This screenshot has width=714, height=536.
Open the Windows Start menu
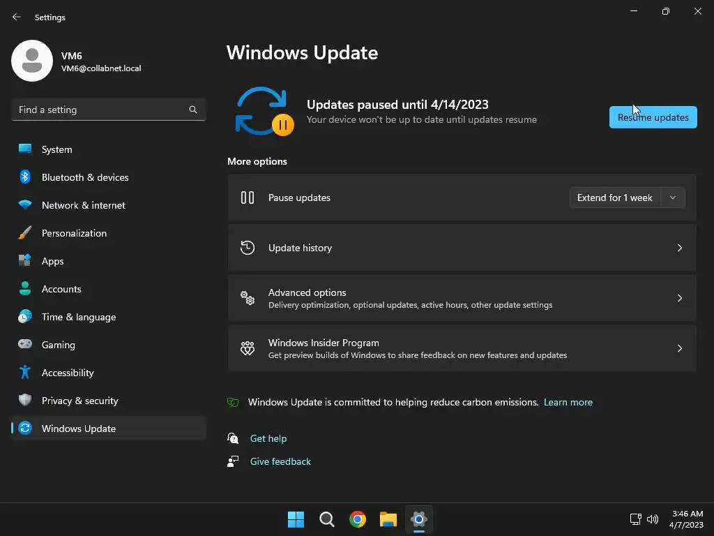pyautogui.click(x=296, y=519)
